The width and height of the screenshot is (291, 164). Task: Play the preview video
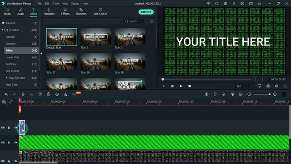pos(181,86)
